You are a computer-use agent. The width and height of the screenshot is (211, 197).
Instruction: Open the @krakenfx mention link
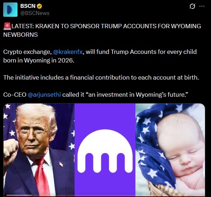click(x=68, y=52)
